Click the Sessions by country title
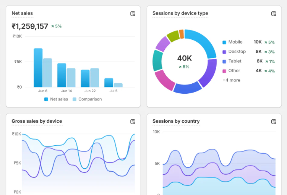The height and width of the screenshot is (195, 287). coord(176,121)
